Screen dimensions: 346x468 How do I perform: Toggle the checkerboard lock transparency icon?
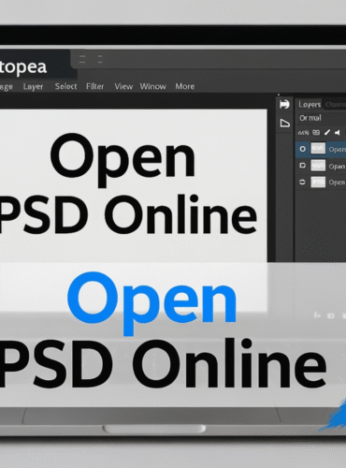[x=316, y=133]
